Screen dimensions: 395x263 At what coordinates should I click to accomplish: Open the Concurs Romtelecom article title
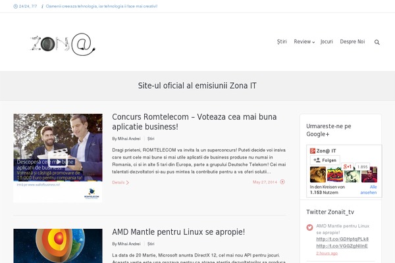194,122
